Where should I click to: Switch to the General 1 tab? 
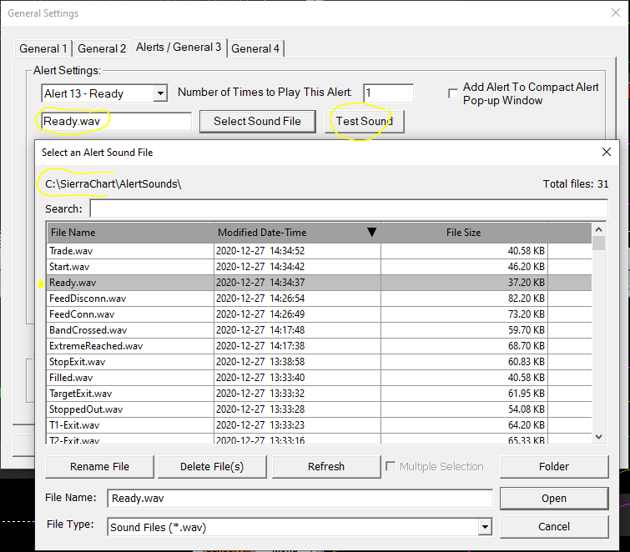(x=43, y=48)
